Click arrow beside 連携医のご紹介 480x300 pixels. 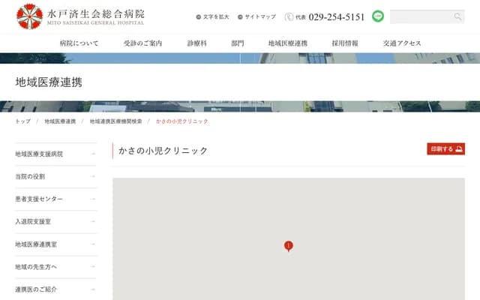click(x=93, y=289)
